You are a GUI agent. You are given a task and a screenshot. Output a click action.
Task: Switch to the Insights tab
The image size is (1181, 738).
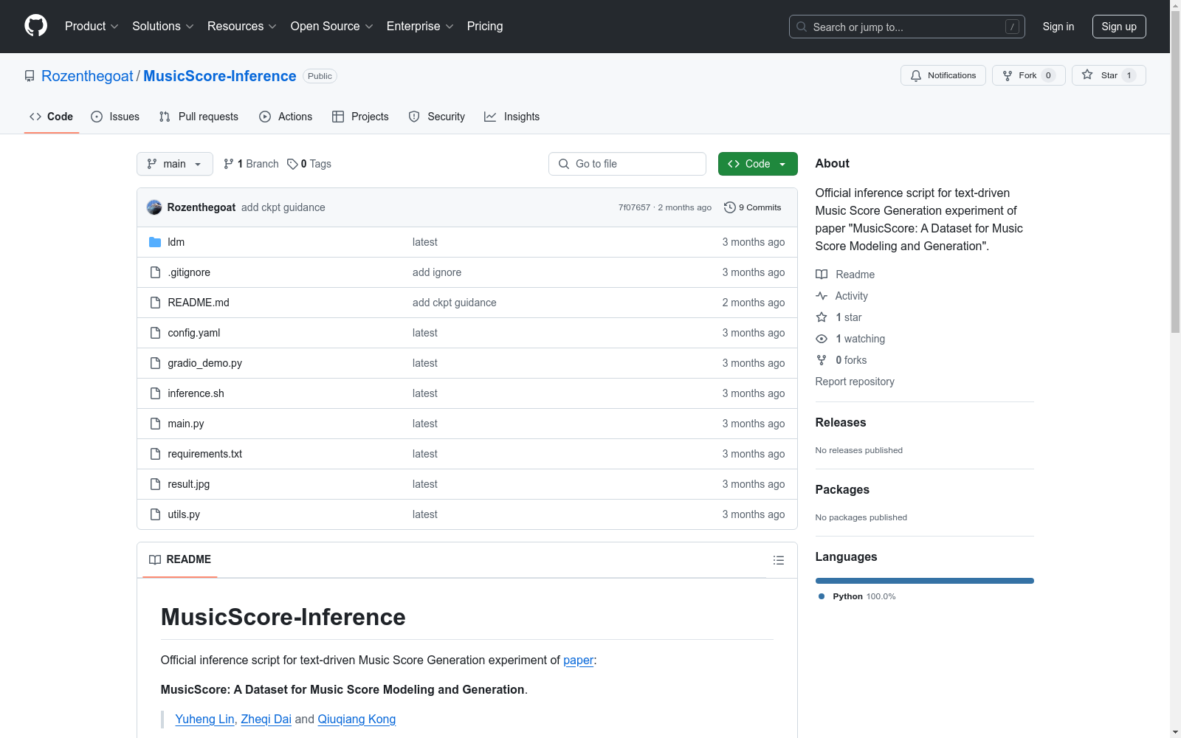(x=512, y=117)
